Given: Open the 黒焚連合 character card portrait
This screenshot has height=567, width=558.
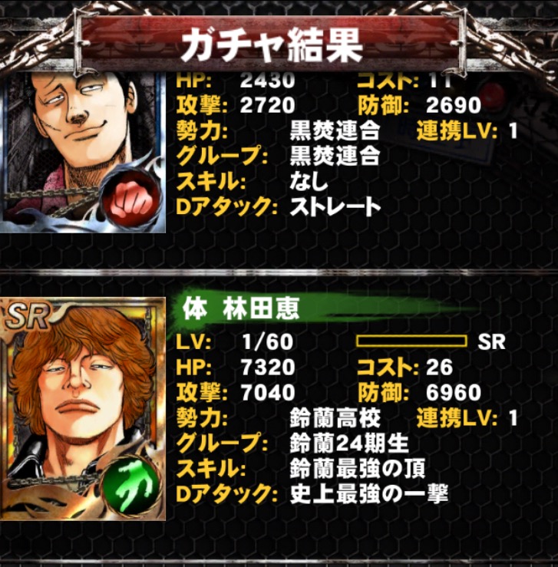Looking at the screenshot, I should pyautogui.click(x=83, y=152).
